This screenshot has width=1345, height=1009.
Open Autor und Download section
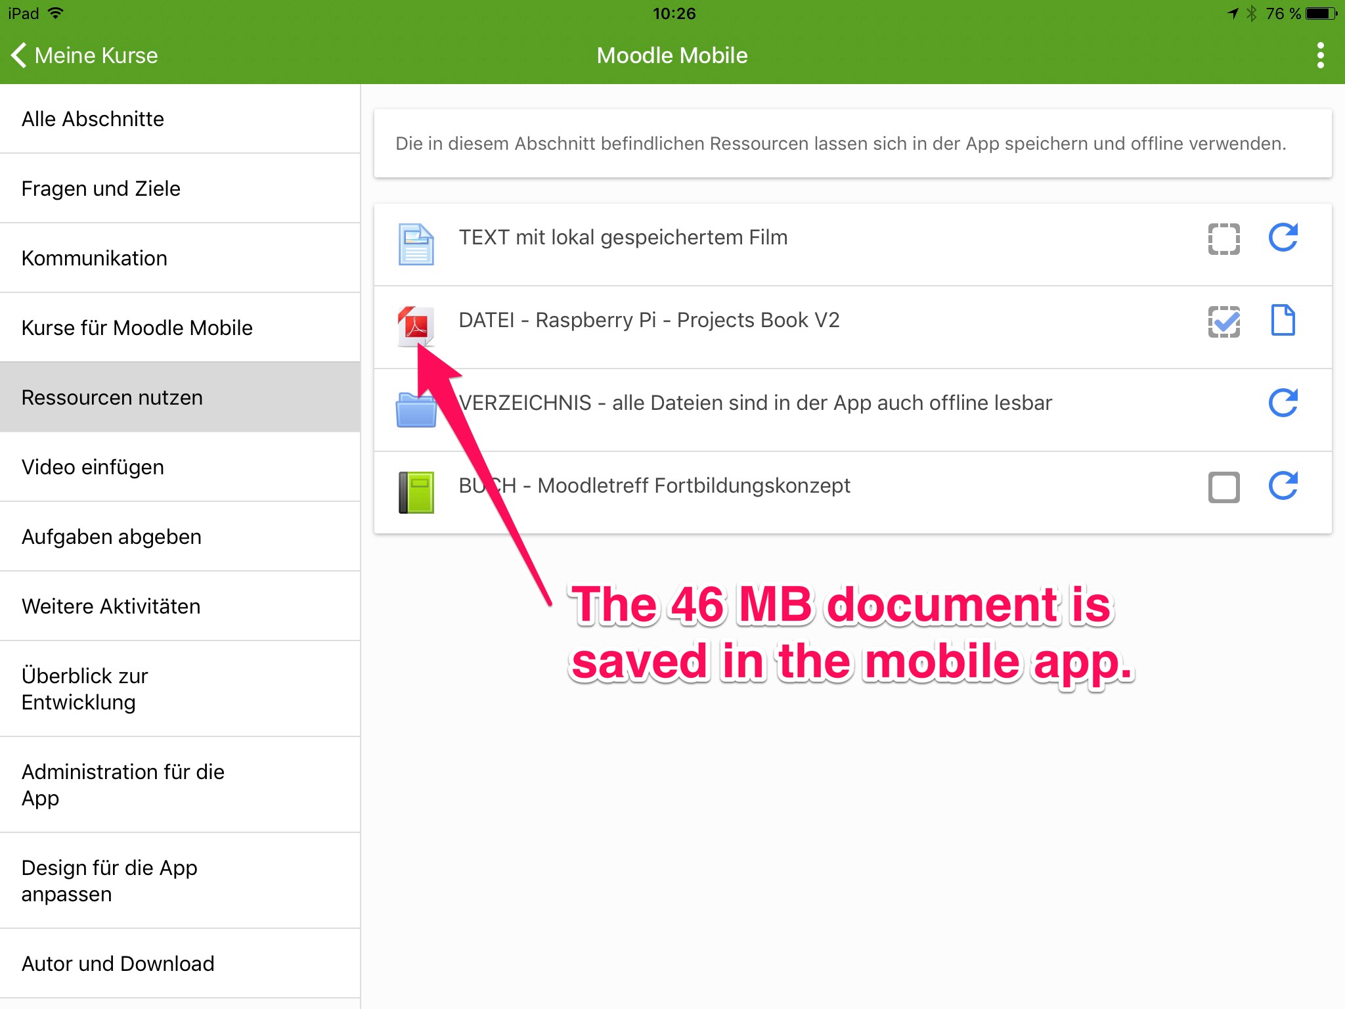tap(180, 964)
